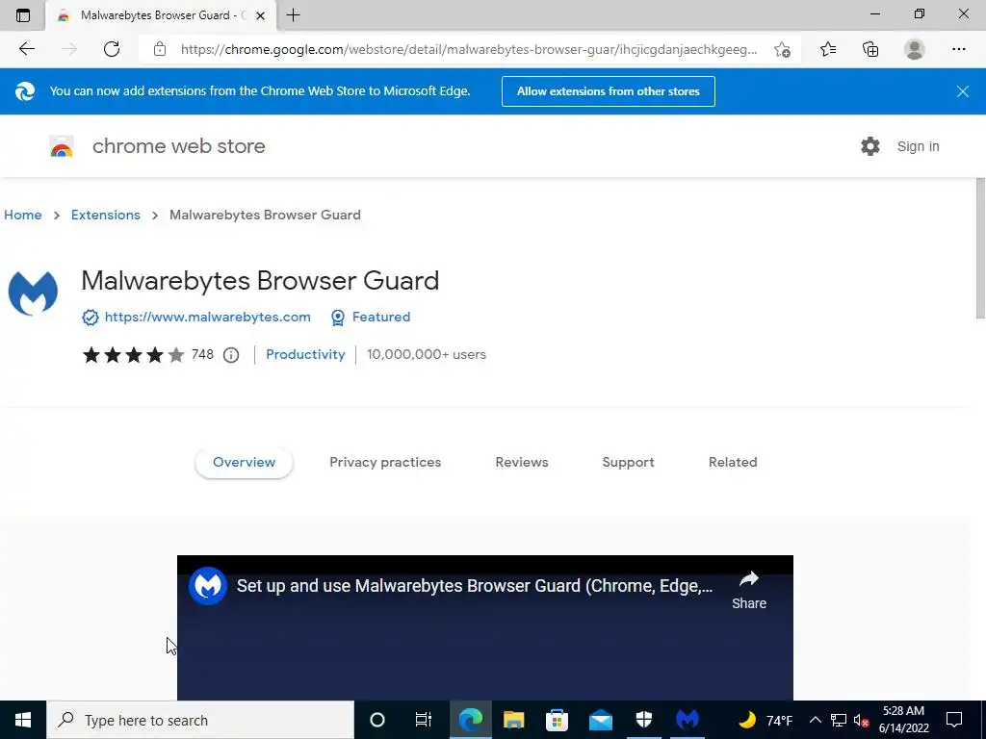Switch to the Reviews tab

pyautogui.click(x=522, y=463)
